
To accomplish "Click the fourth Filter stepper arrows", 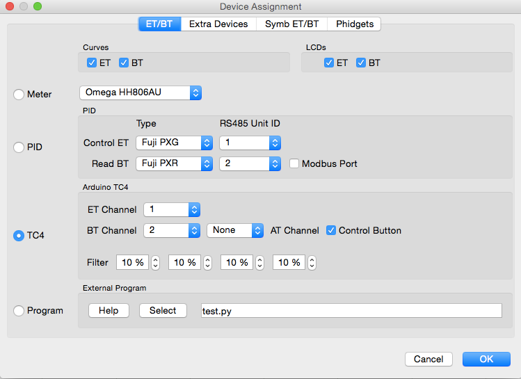I will (x=312, y=262).
